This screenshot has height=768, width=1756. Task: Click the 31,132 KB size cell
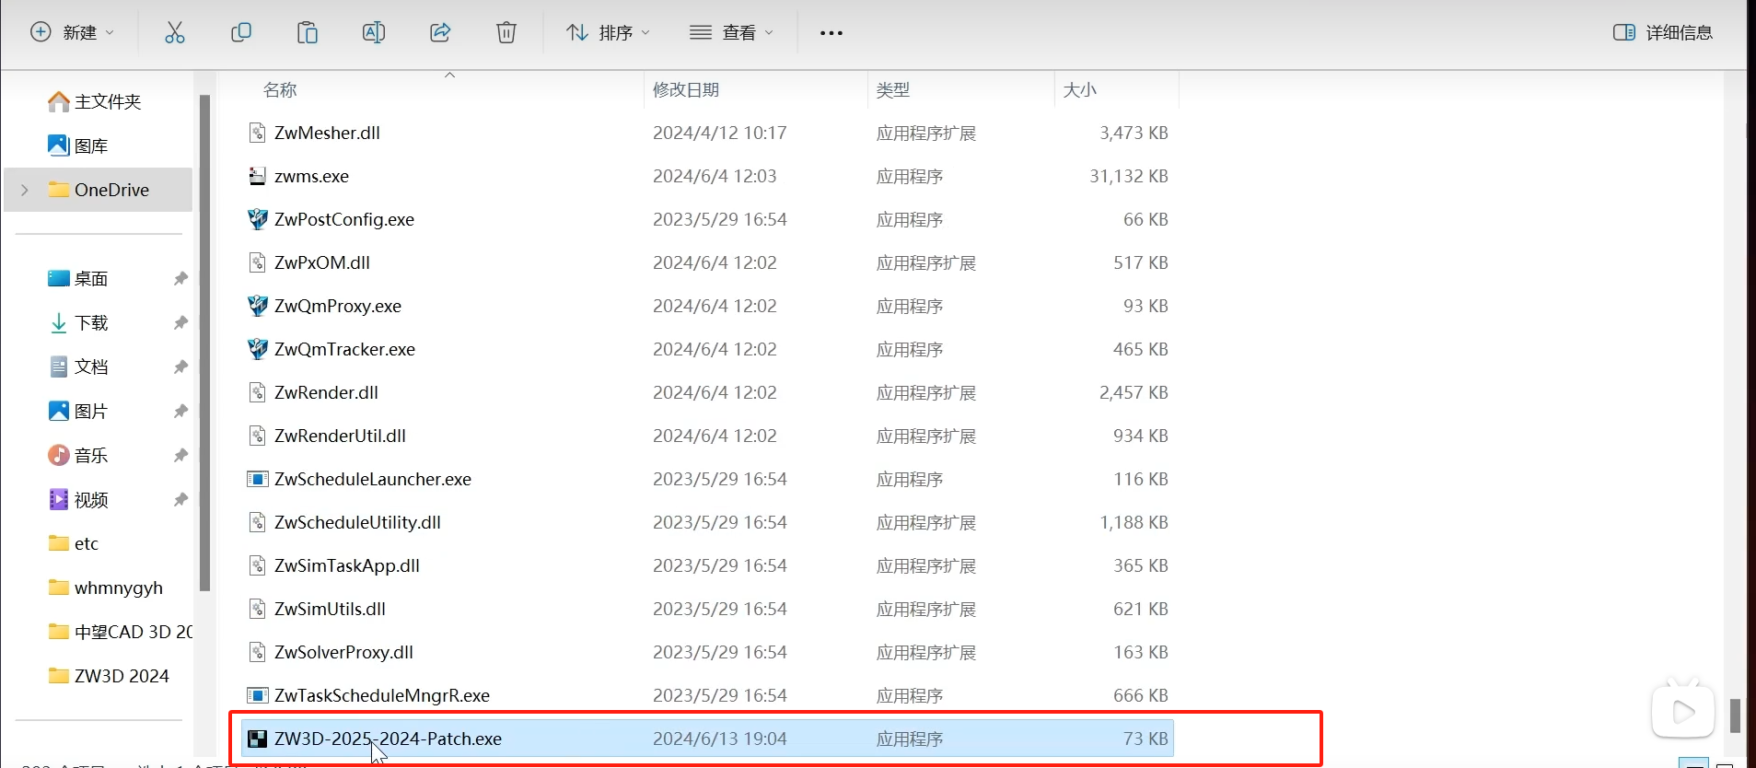tap(1128, 176)
